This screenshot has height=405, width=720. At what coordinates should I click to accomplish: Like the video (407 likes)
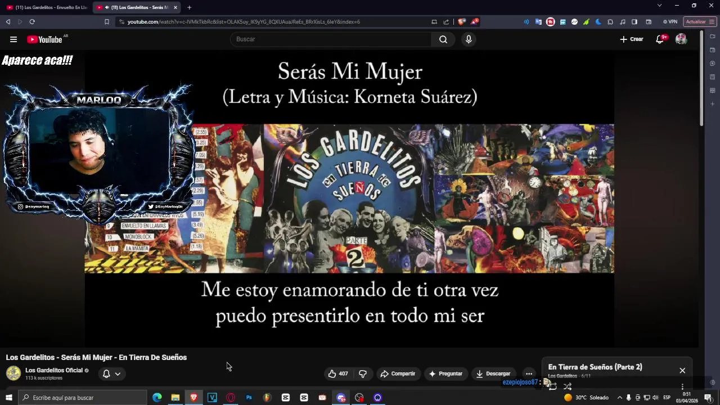point(338,373)
